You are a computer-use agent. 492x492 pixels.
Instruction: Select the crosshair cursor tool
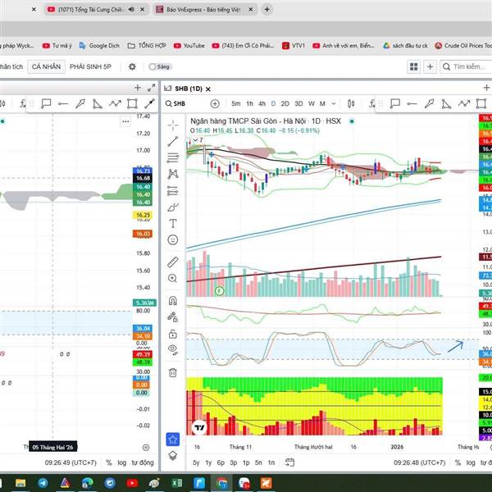coord(172,125)
